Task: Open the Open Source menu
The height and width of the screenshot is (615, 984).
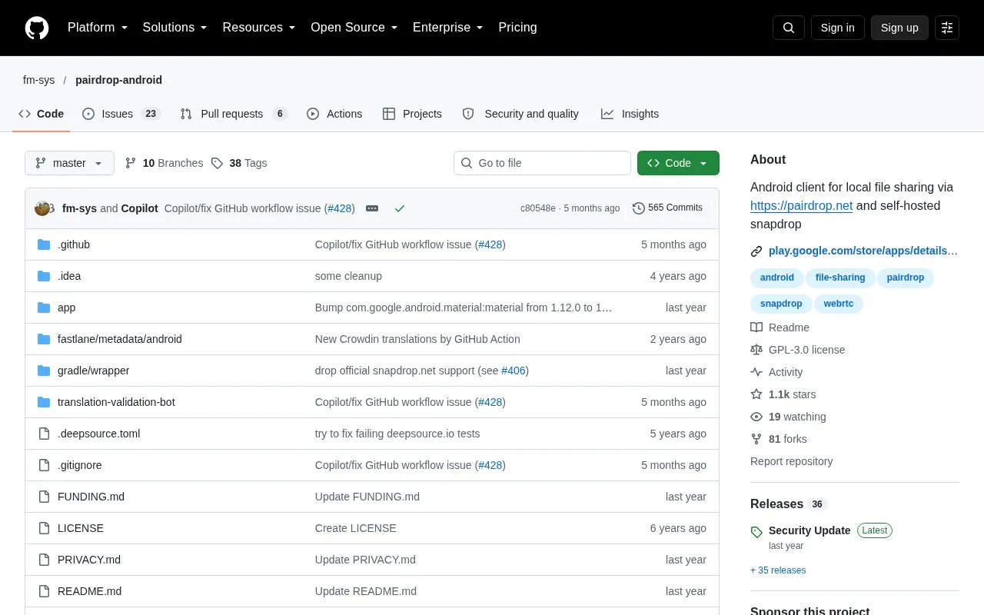Action: pos(354,28)
